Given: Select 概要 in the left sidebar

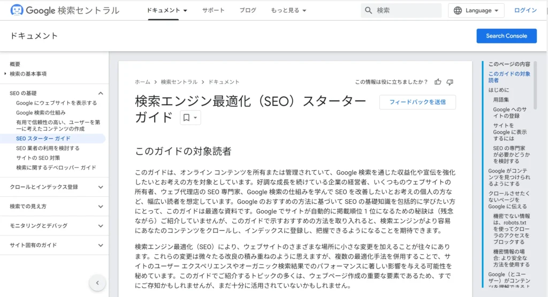Looking at the screenshot, I should pyautogui.click(x=15, y=64).
